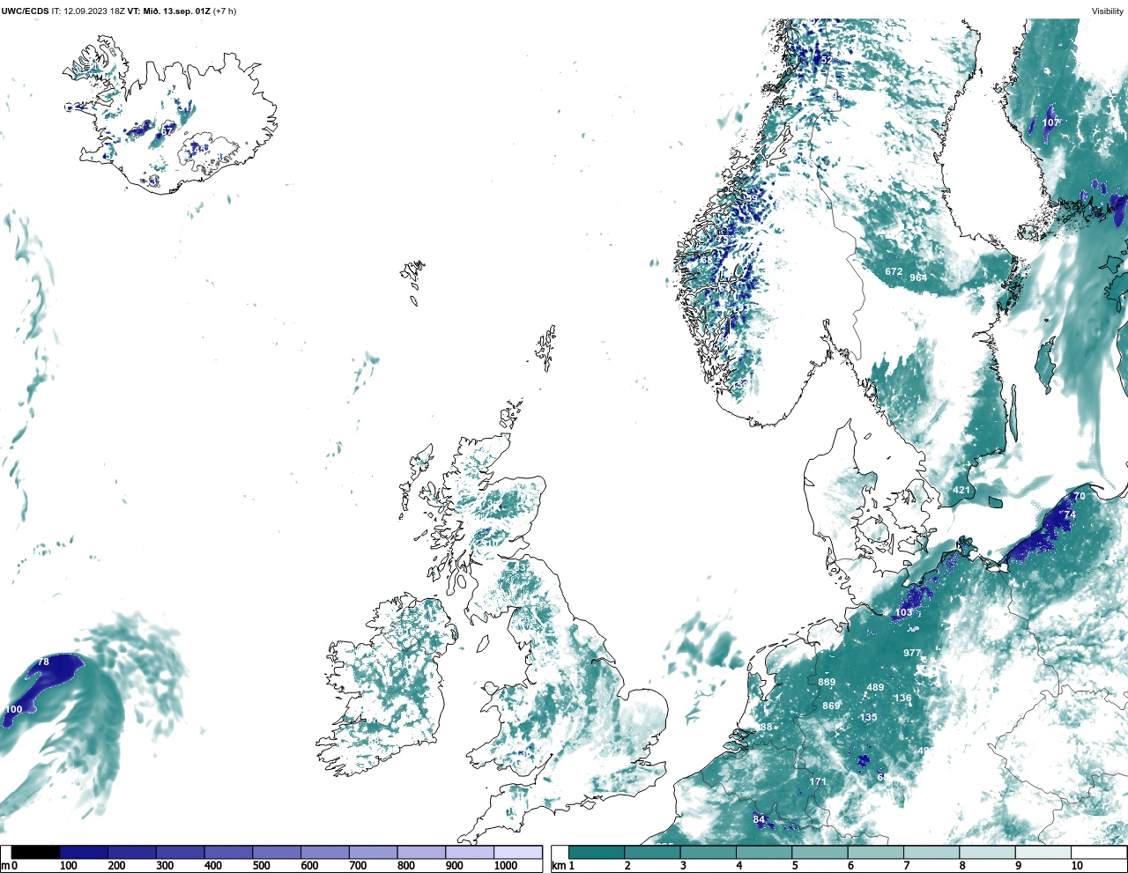Click the '672' value over Sweden
This screenshot has height=873, width=1128.
[x=894, y=271]
